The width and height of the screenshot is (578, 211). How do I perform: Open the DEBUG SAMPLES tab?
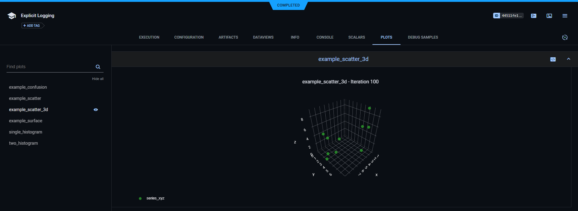point(423,37)
